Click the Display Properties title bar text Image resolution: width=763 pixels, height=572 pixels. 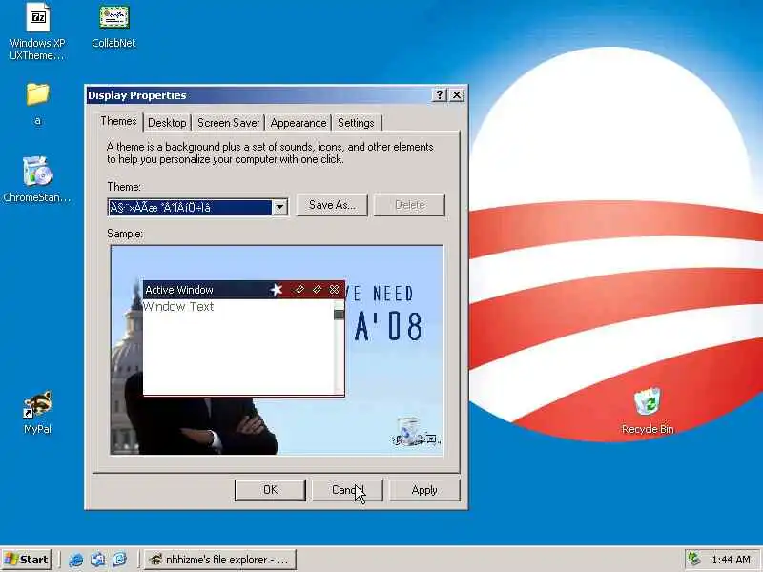(136, 95)
